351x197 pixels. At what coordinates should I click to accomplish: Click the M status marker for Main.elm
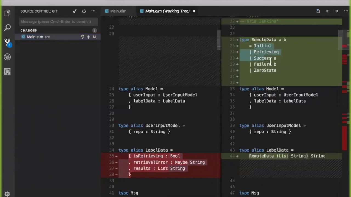pos(94,37)
